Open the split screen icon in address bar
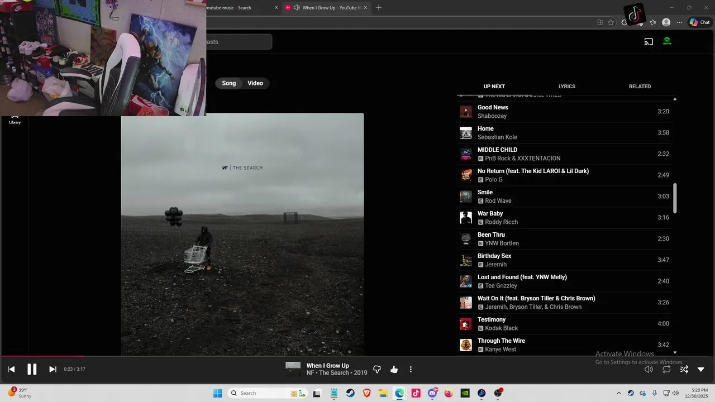 (x=600, y=22)
